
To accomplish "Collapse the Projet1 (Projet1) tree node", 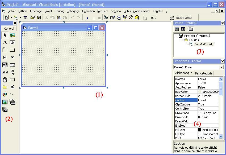I will point(176,36).
